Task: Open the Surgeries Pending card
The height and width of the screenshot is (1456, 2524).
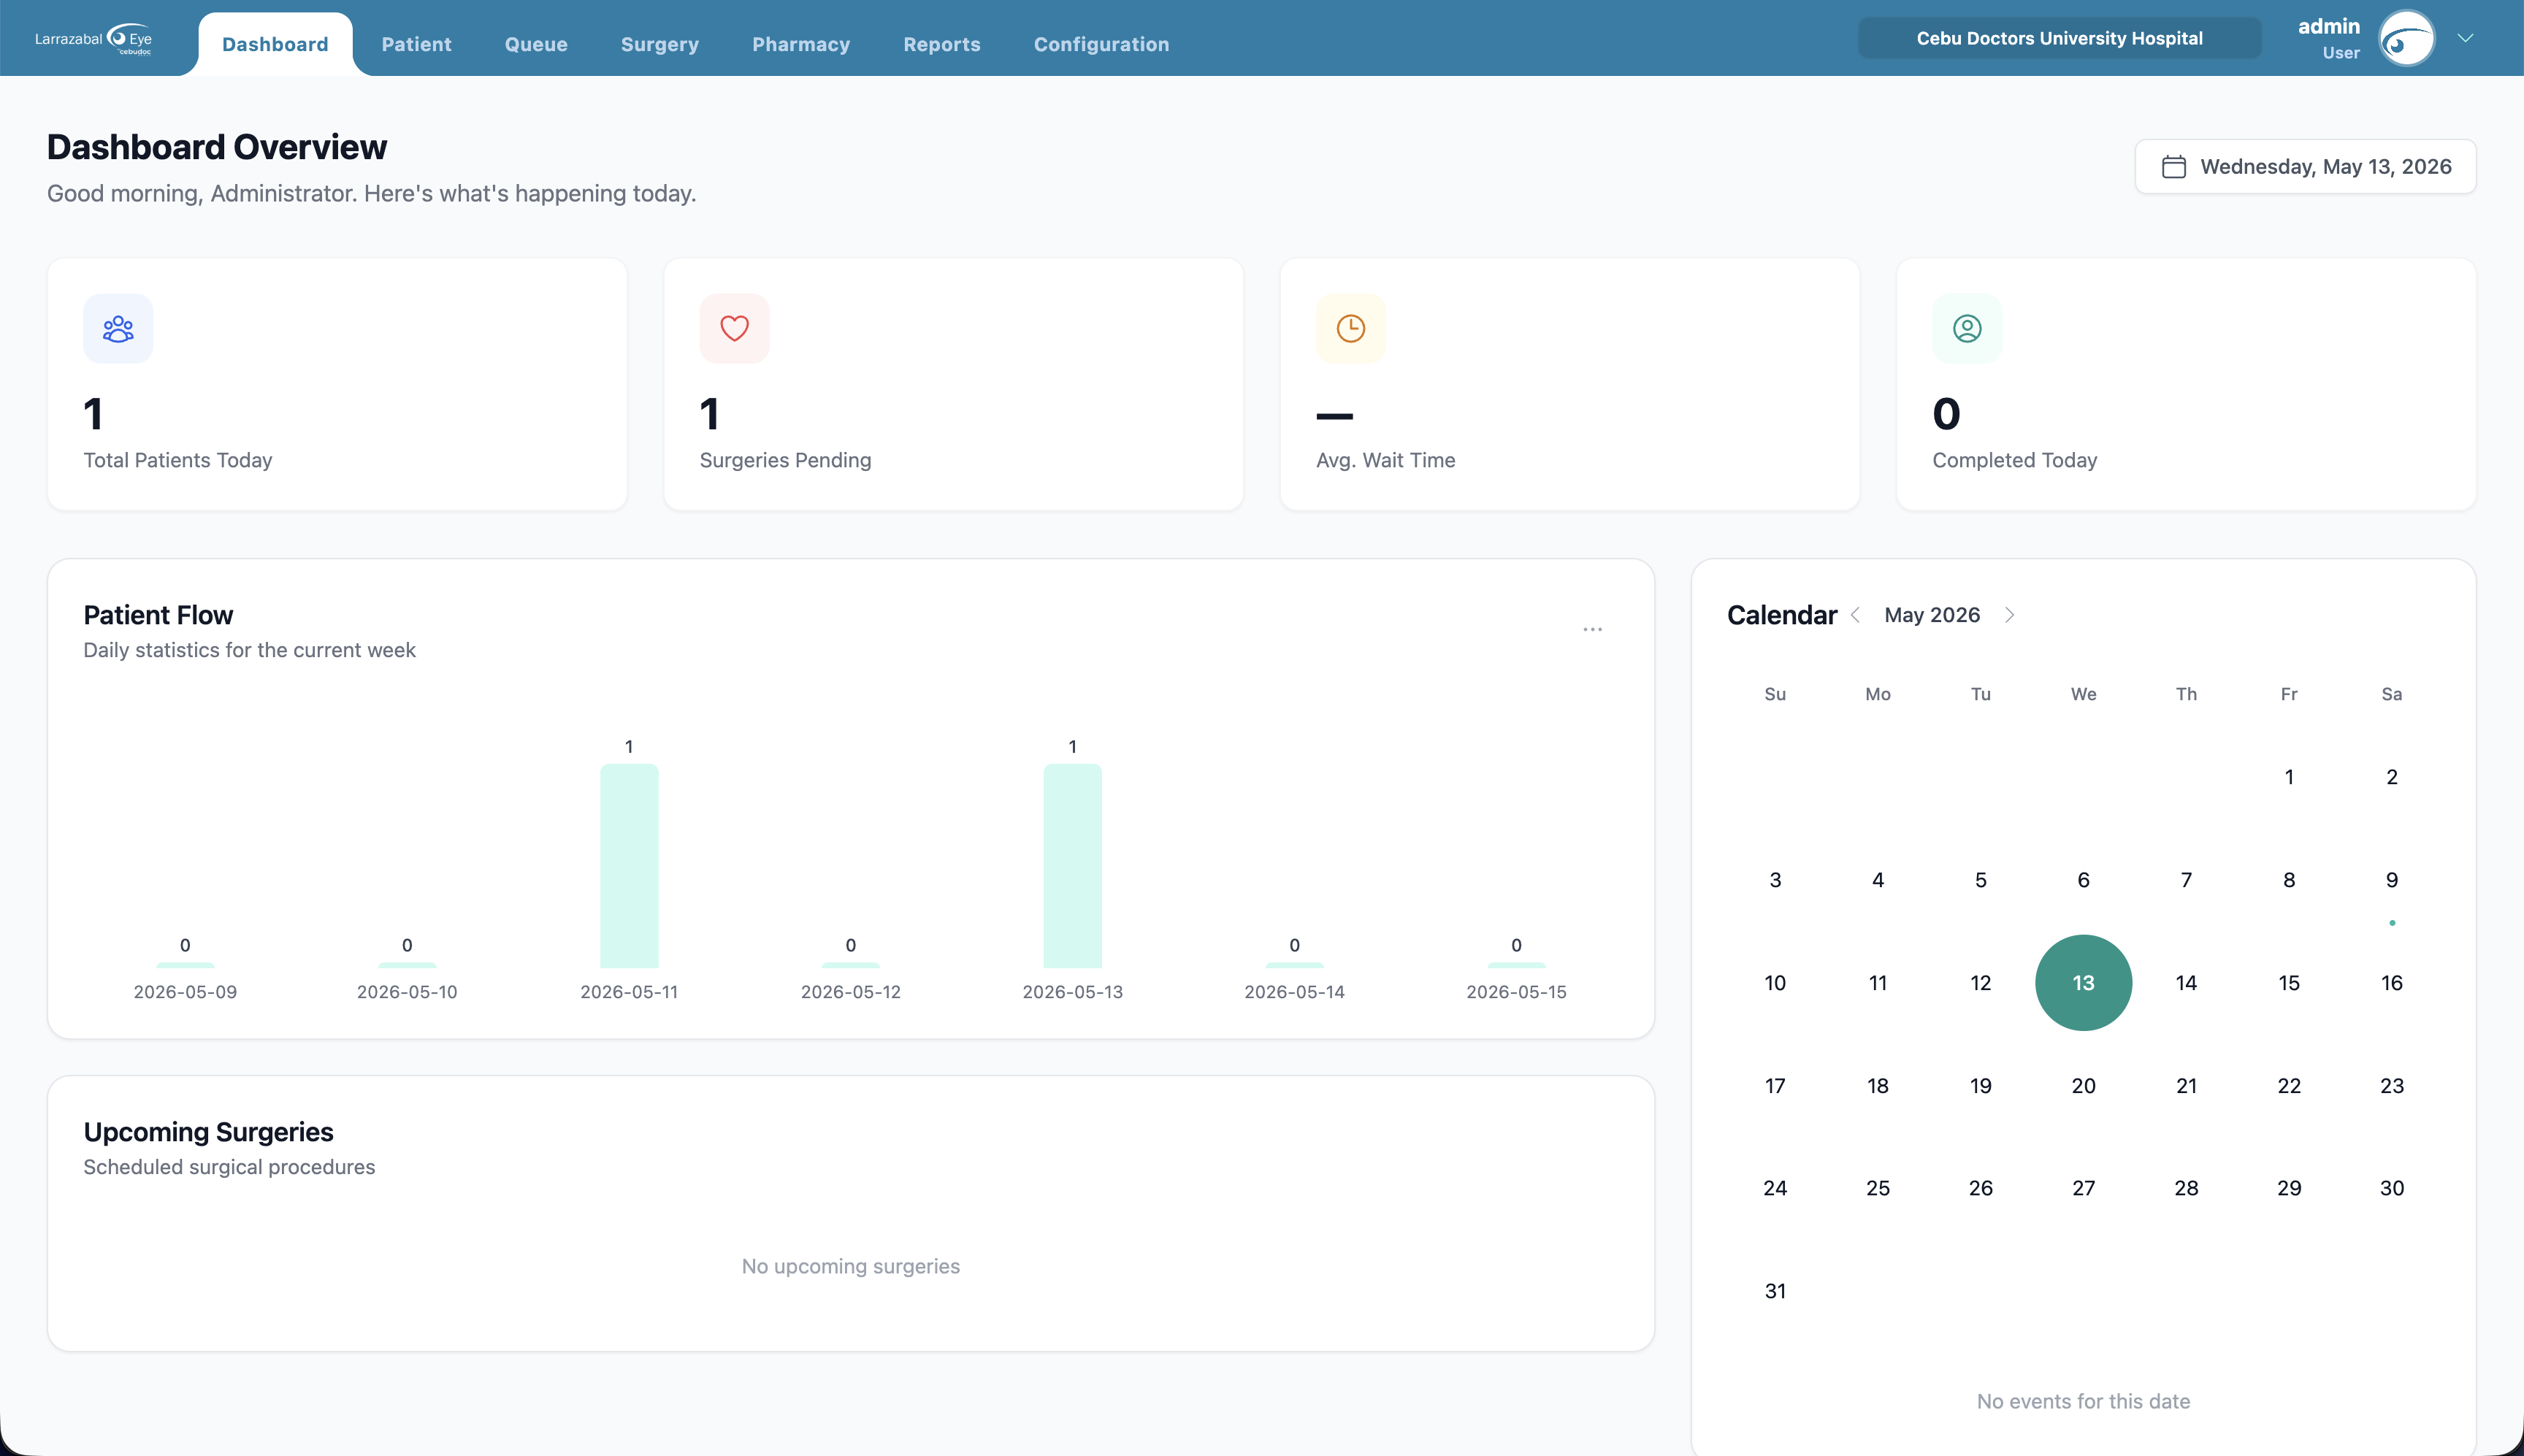Action: click(x=953, y=385)
